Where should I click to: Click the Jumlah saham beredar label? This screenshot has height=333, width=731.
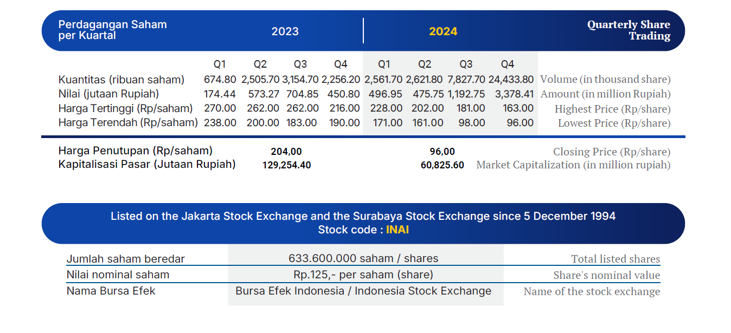126,259
